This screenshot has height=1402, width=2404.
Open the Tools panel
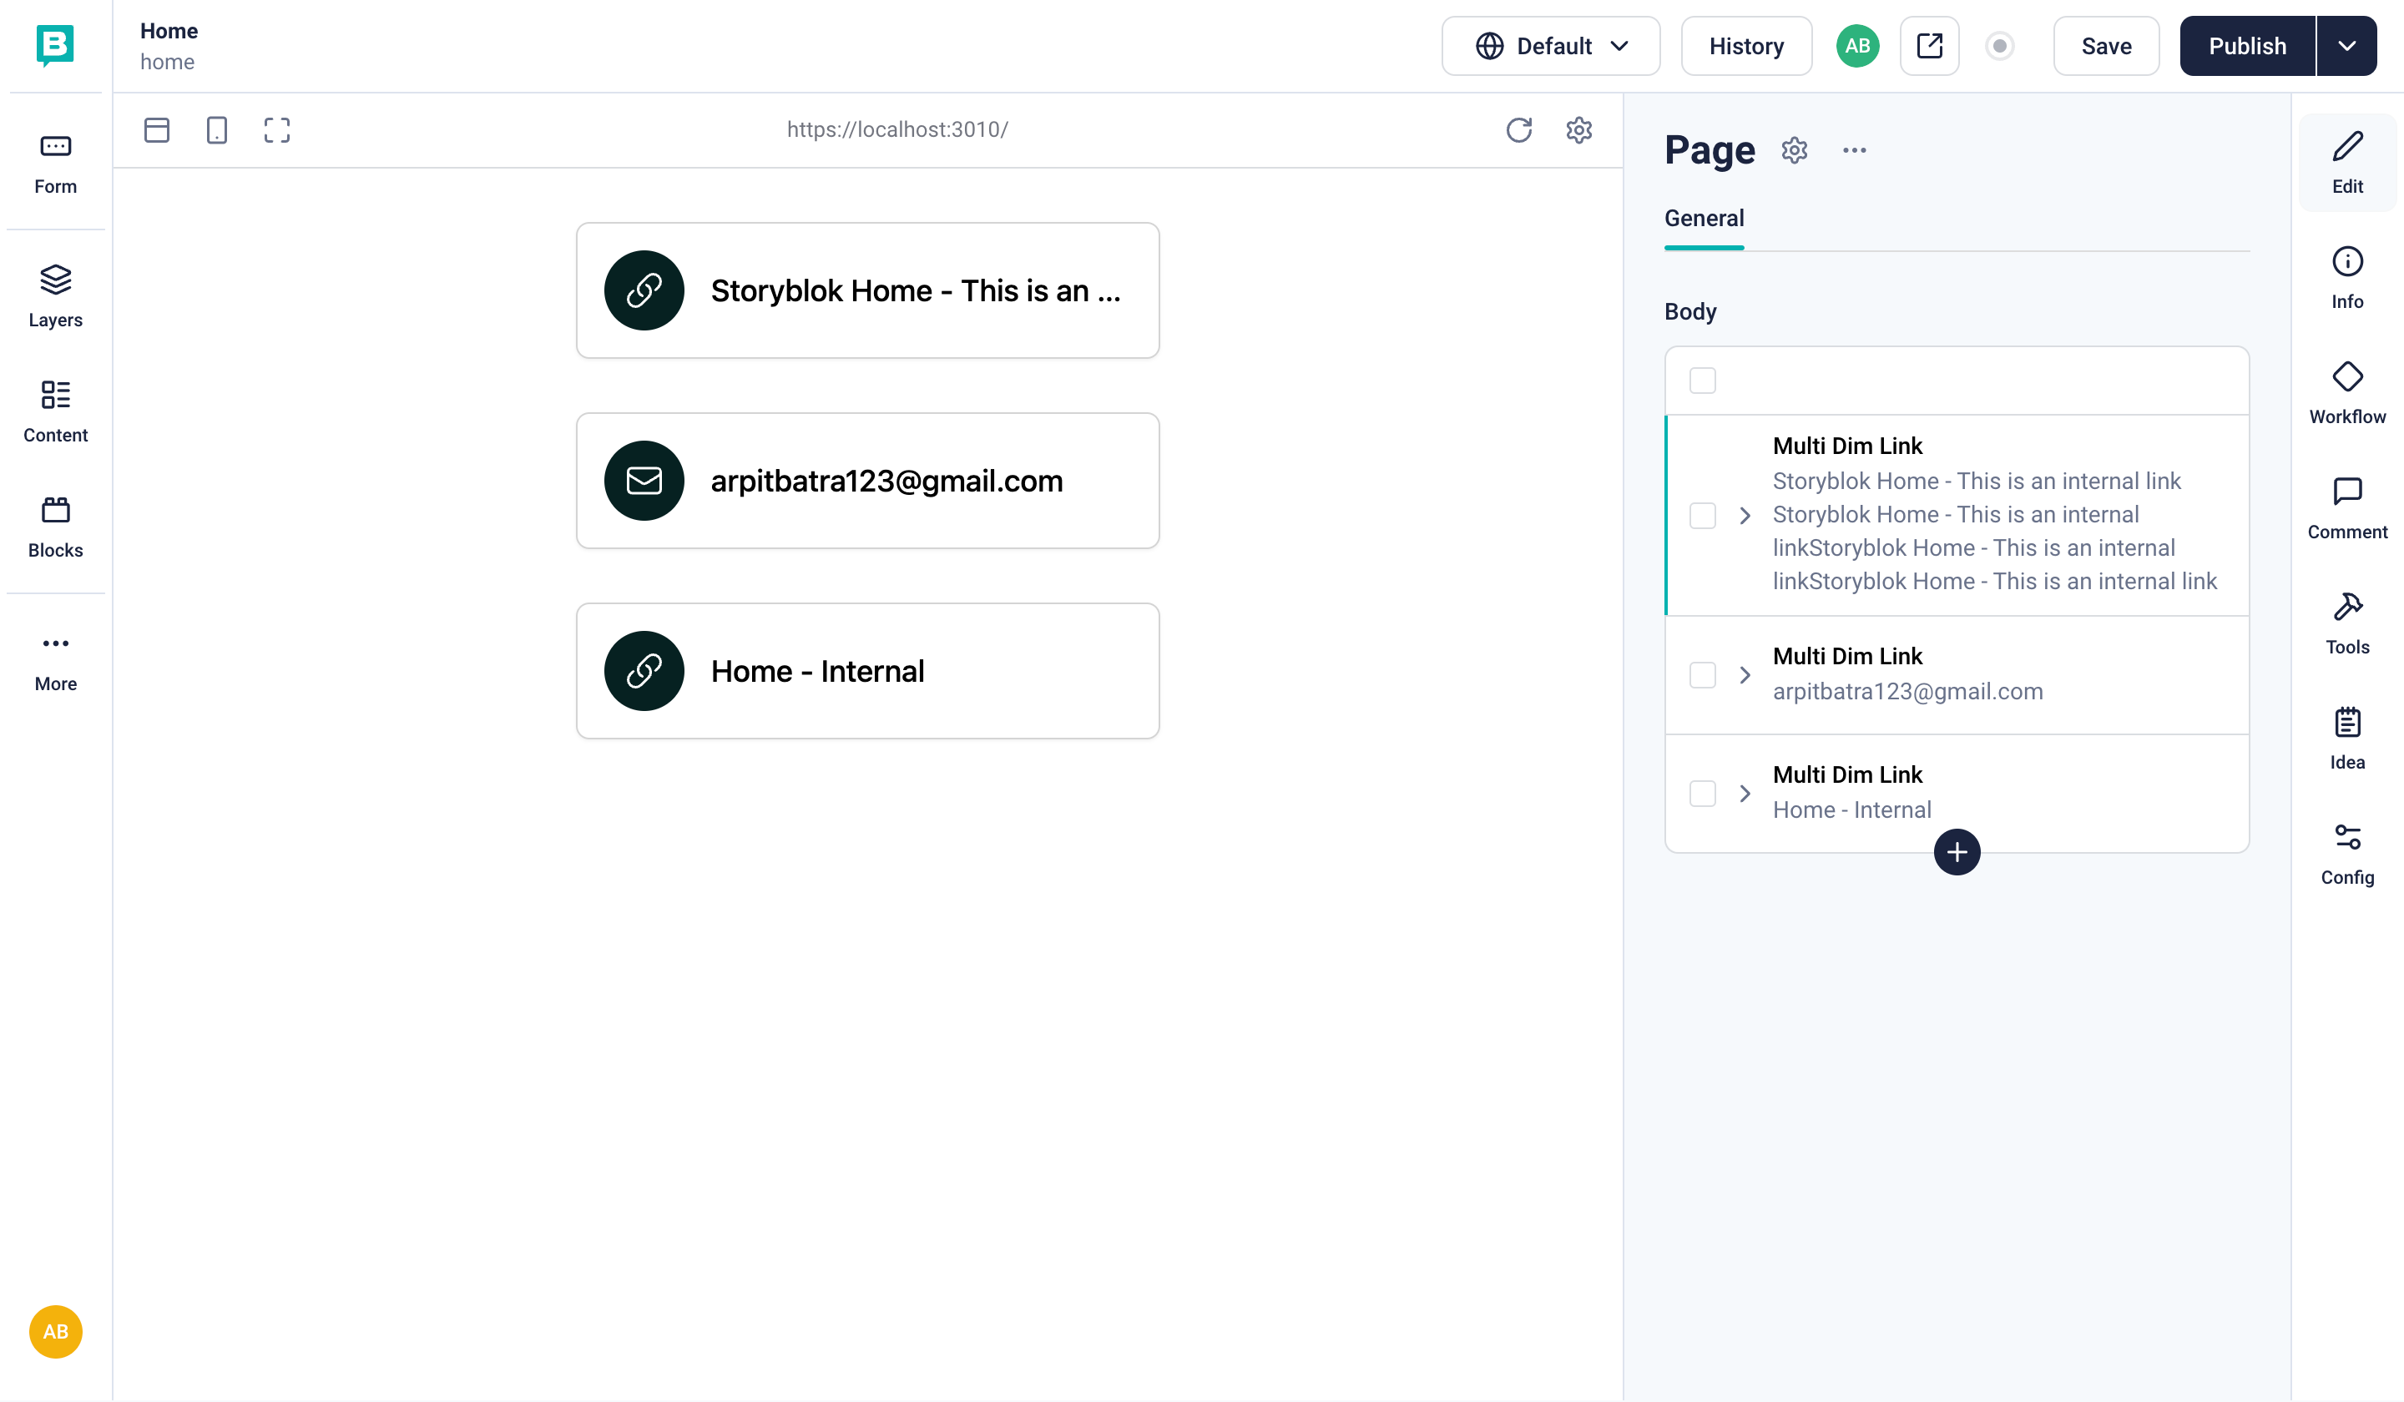pyautogui.click(x=2346, y=623)
